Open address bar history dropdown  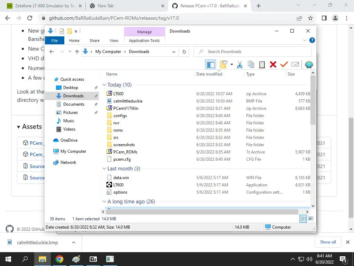(174, 52)
